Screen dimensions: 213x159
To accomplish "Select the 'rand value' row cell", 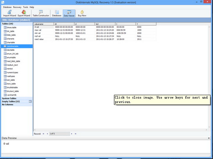I will pyautogui.click(x=43, y=39).
